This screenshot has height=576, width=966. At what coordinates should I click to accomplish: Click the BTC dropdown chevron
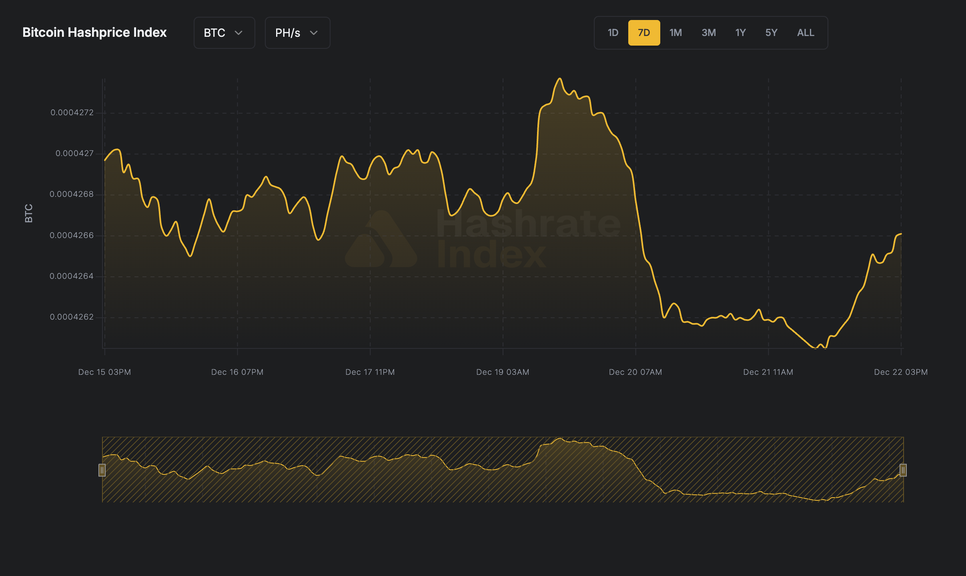pyautogui.click(x=239, y=33)
